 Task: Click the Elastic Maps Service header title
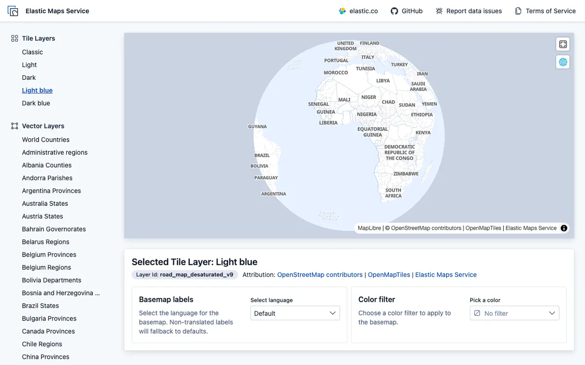pyautogui.click(x=58, y=11)
